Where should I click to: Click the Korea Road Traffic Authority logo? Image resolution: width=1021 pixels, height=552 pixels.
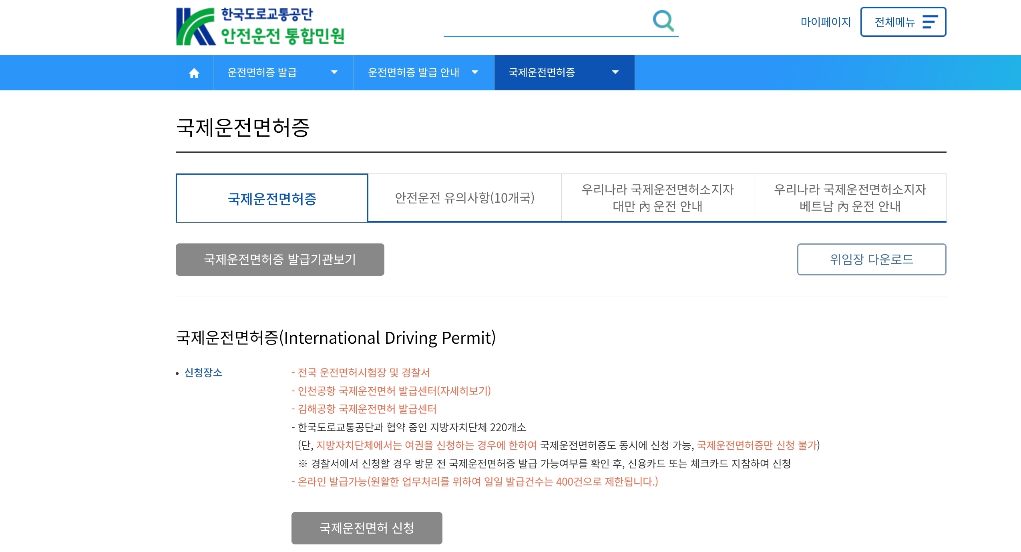[x=260, y=26]
